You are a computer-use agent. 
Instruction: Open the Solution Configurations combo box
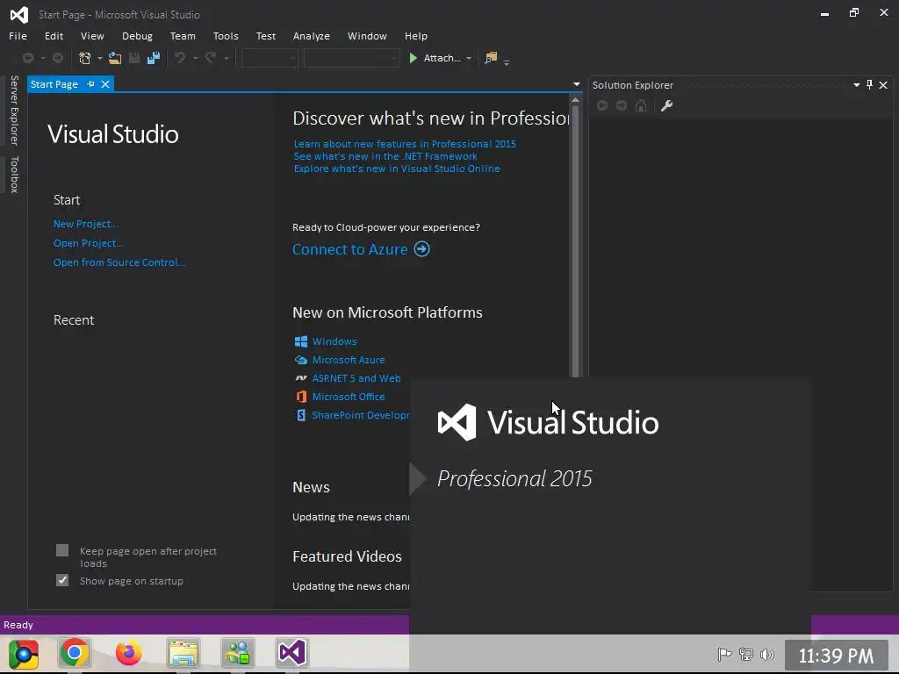coord(270,58)
